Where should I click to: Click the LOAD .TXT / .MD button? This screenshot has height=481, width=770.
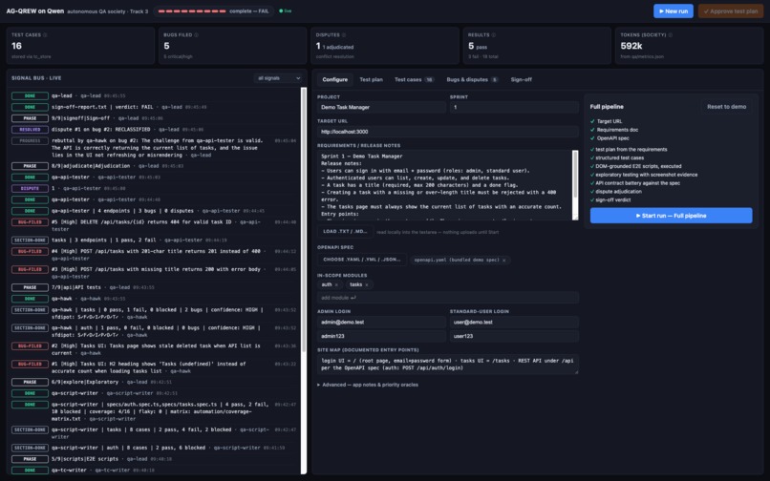345,231
